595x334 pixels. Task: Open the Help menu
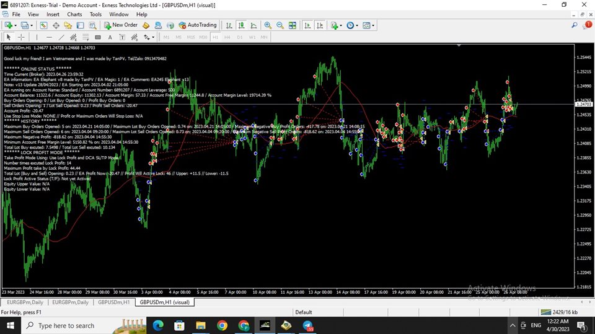tap(141, 14)
